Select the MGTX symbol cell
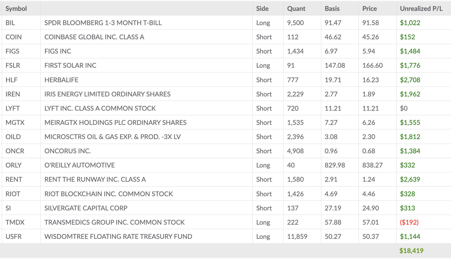 15,122
